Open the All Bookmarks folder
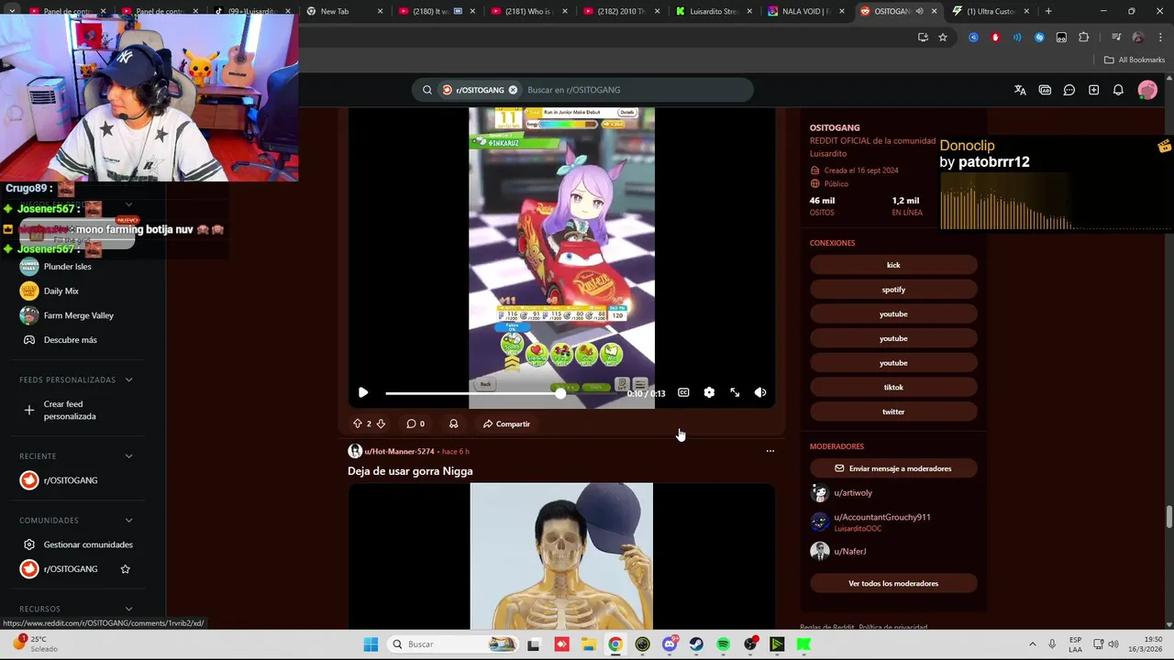 pos(1135,60)
